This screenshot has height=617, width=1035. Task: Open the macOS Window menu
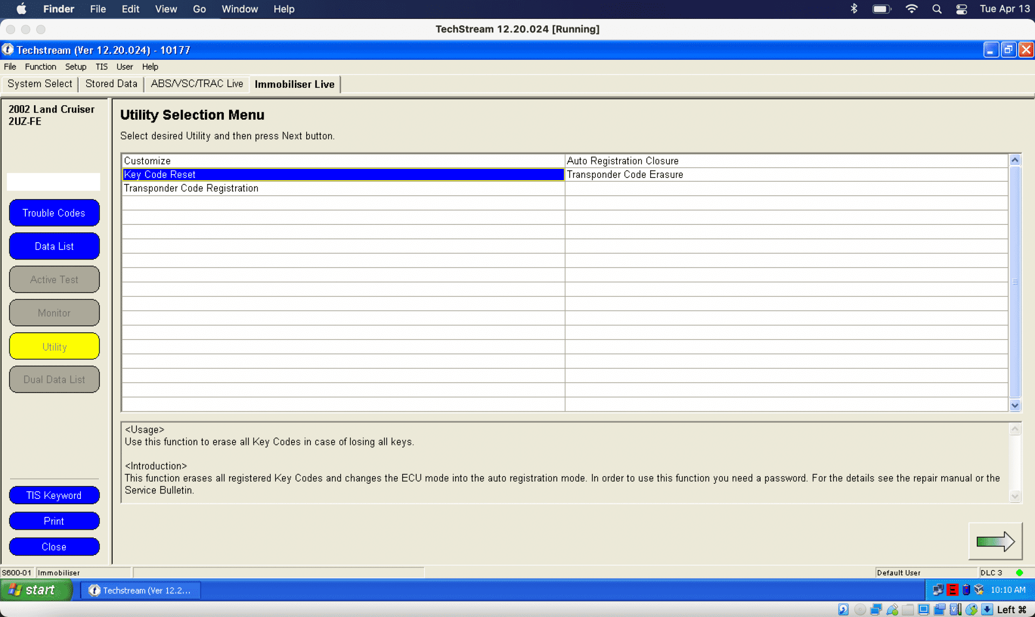click(240, 9)
